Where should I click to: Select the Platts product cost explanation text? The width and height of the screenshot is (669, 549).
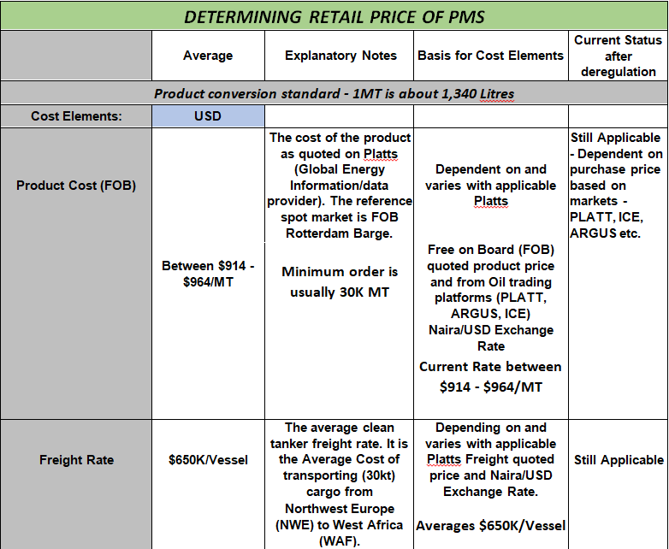tap(339, 186)
